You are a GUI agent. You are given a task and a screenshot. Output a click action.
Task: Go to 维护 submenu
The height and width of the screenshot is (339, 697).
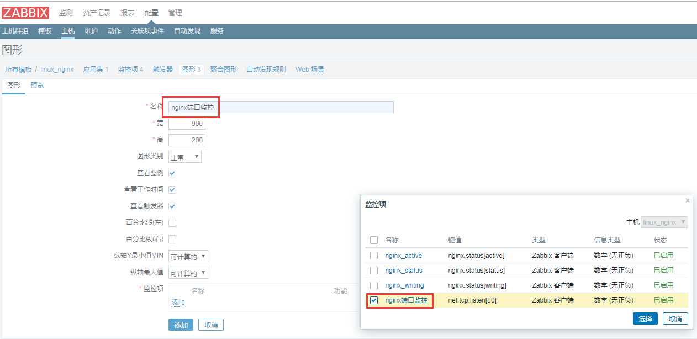[x=91, y=31]
